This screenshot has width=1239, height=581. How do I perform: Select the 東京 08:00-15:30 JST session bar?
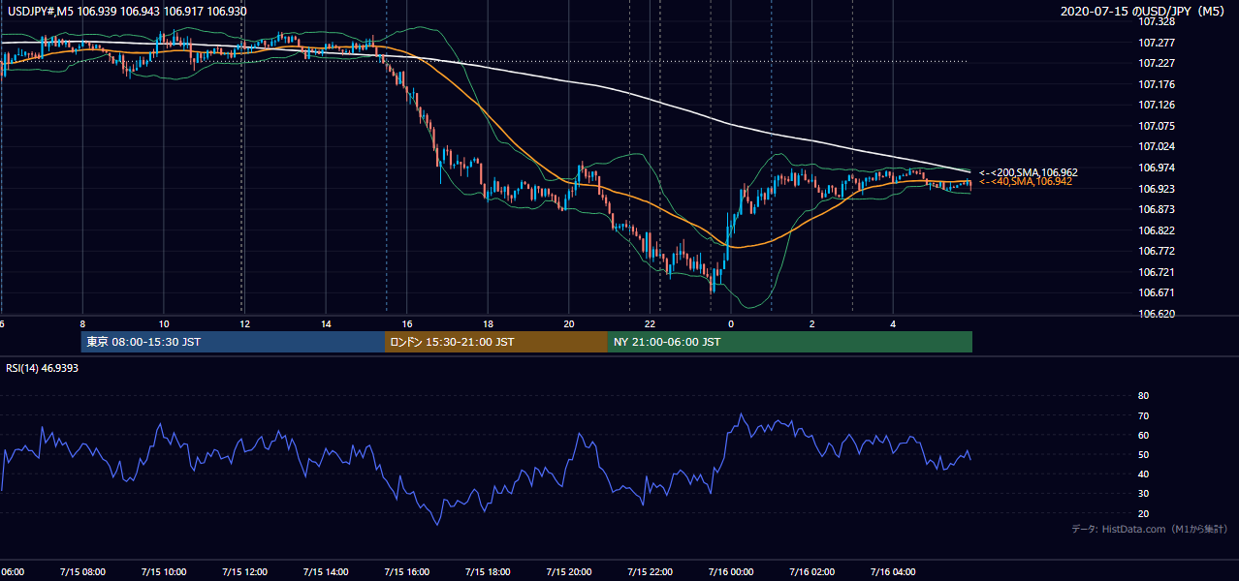pyautogui.click(x=233, y=342)
